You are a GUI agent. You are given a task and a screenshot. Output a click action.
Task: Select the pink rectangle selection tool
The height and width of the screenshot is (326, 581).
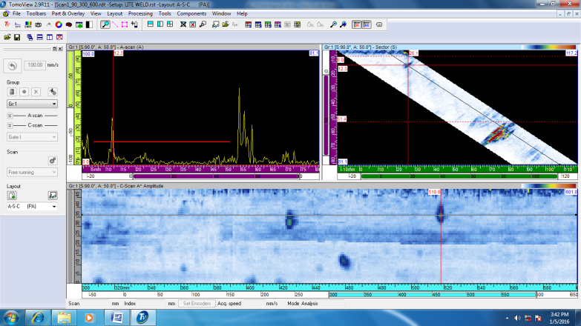tap(125, 24)
